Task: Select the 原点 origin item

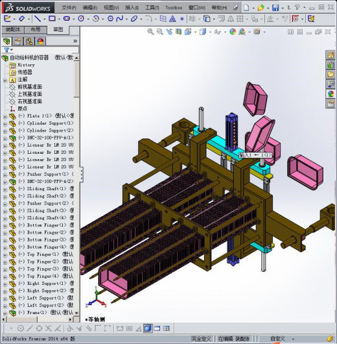Action: coord(22,108)
